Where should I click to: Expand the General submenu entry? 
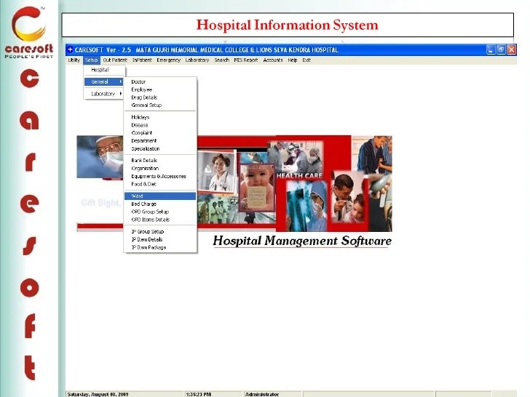104,81
